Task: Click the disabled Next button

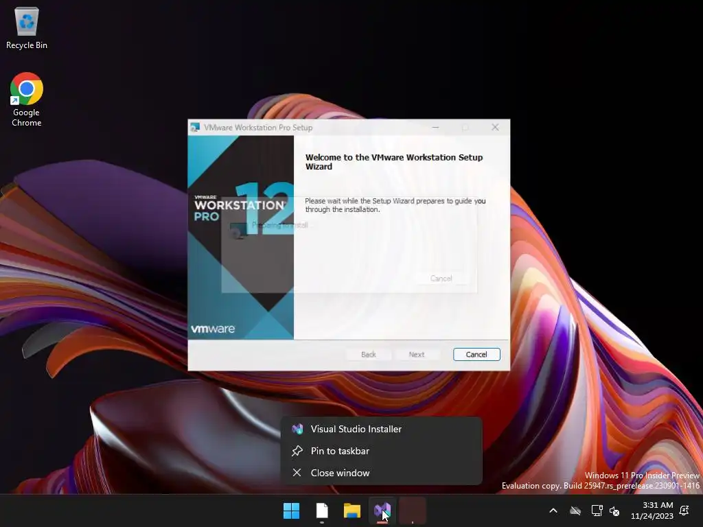Action: tap(417, 355)
